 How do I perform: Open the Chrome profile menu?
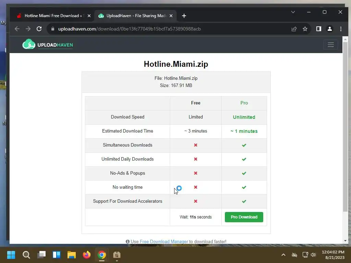[x=330, y=29]
